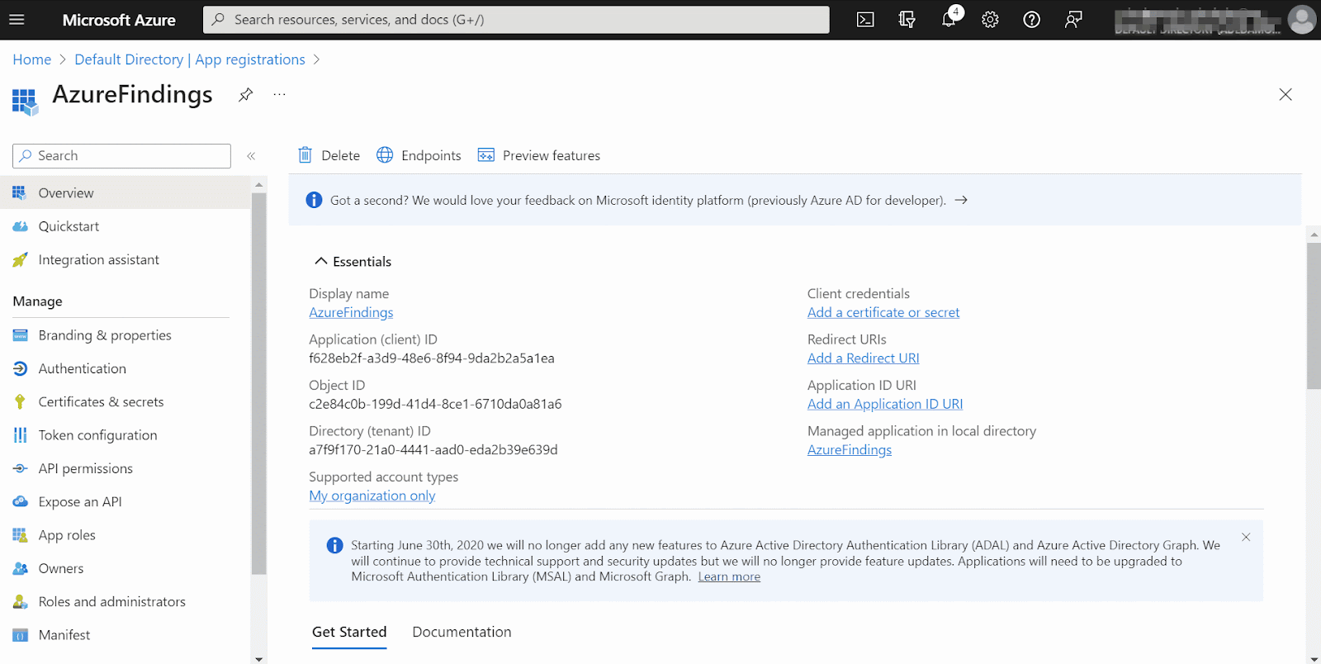
Task: Open Cloud Shell from the top bar
Action: [865, 20]
